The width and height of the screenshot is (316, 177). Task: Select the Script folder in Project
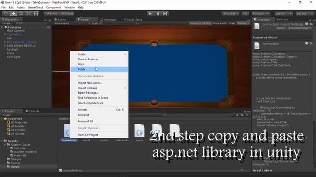[x=15, y=167]
